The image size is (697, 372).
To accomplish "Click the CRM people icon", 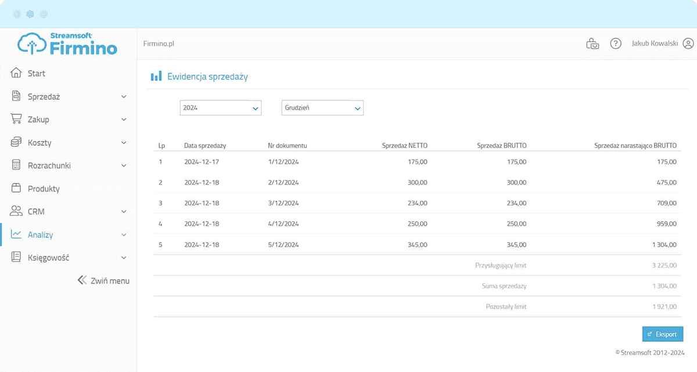I will click(x=16, y=211).
